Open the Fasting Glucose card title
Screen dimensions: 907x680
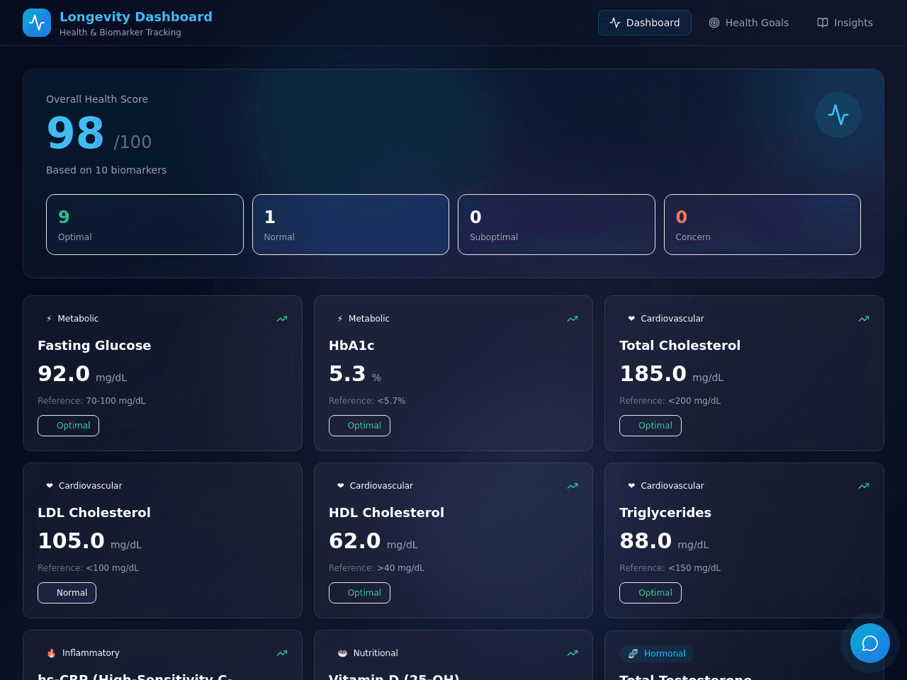(94, 346)
